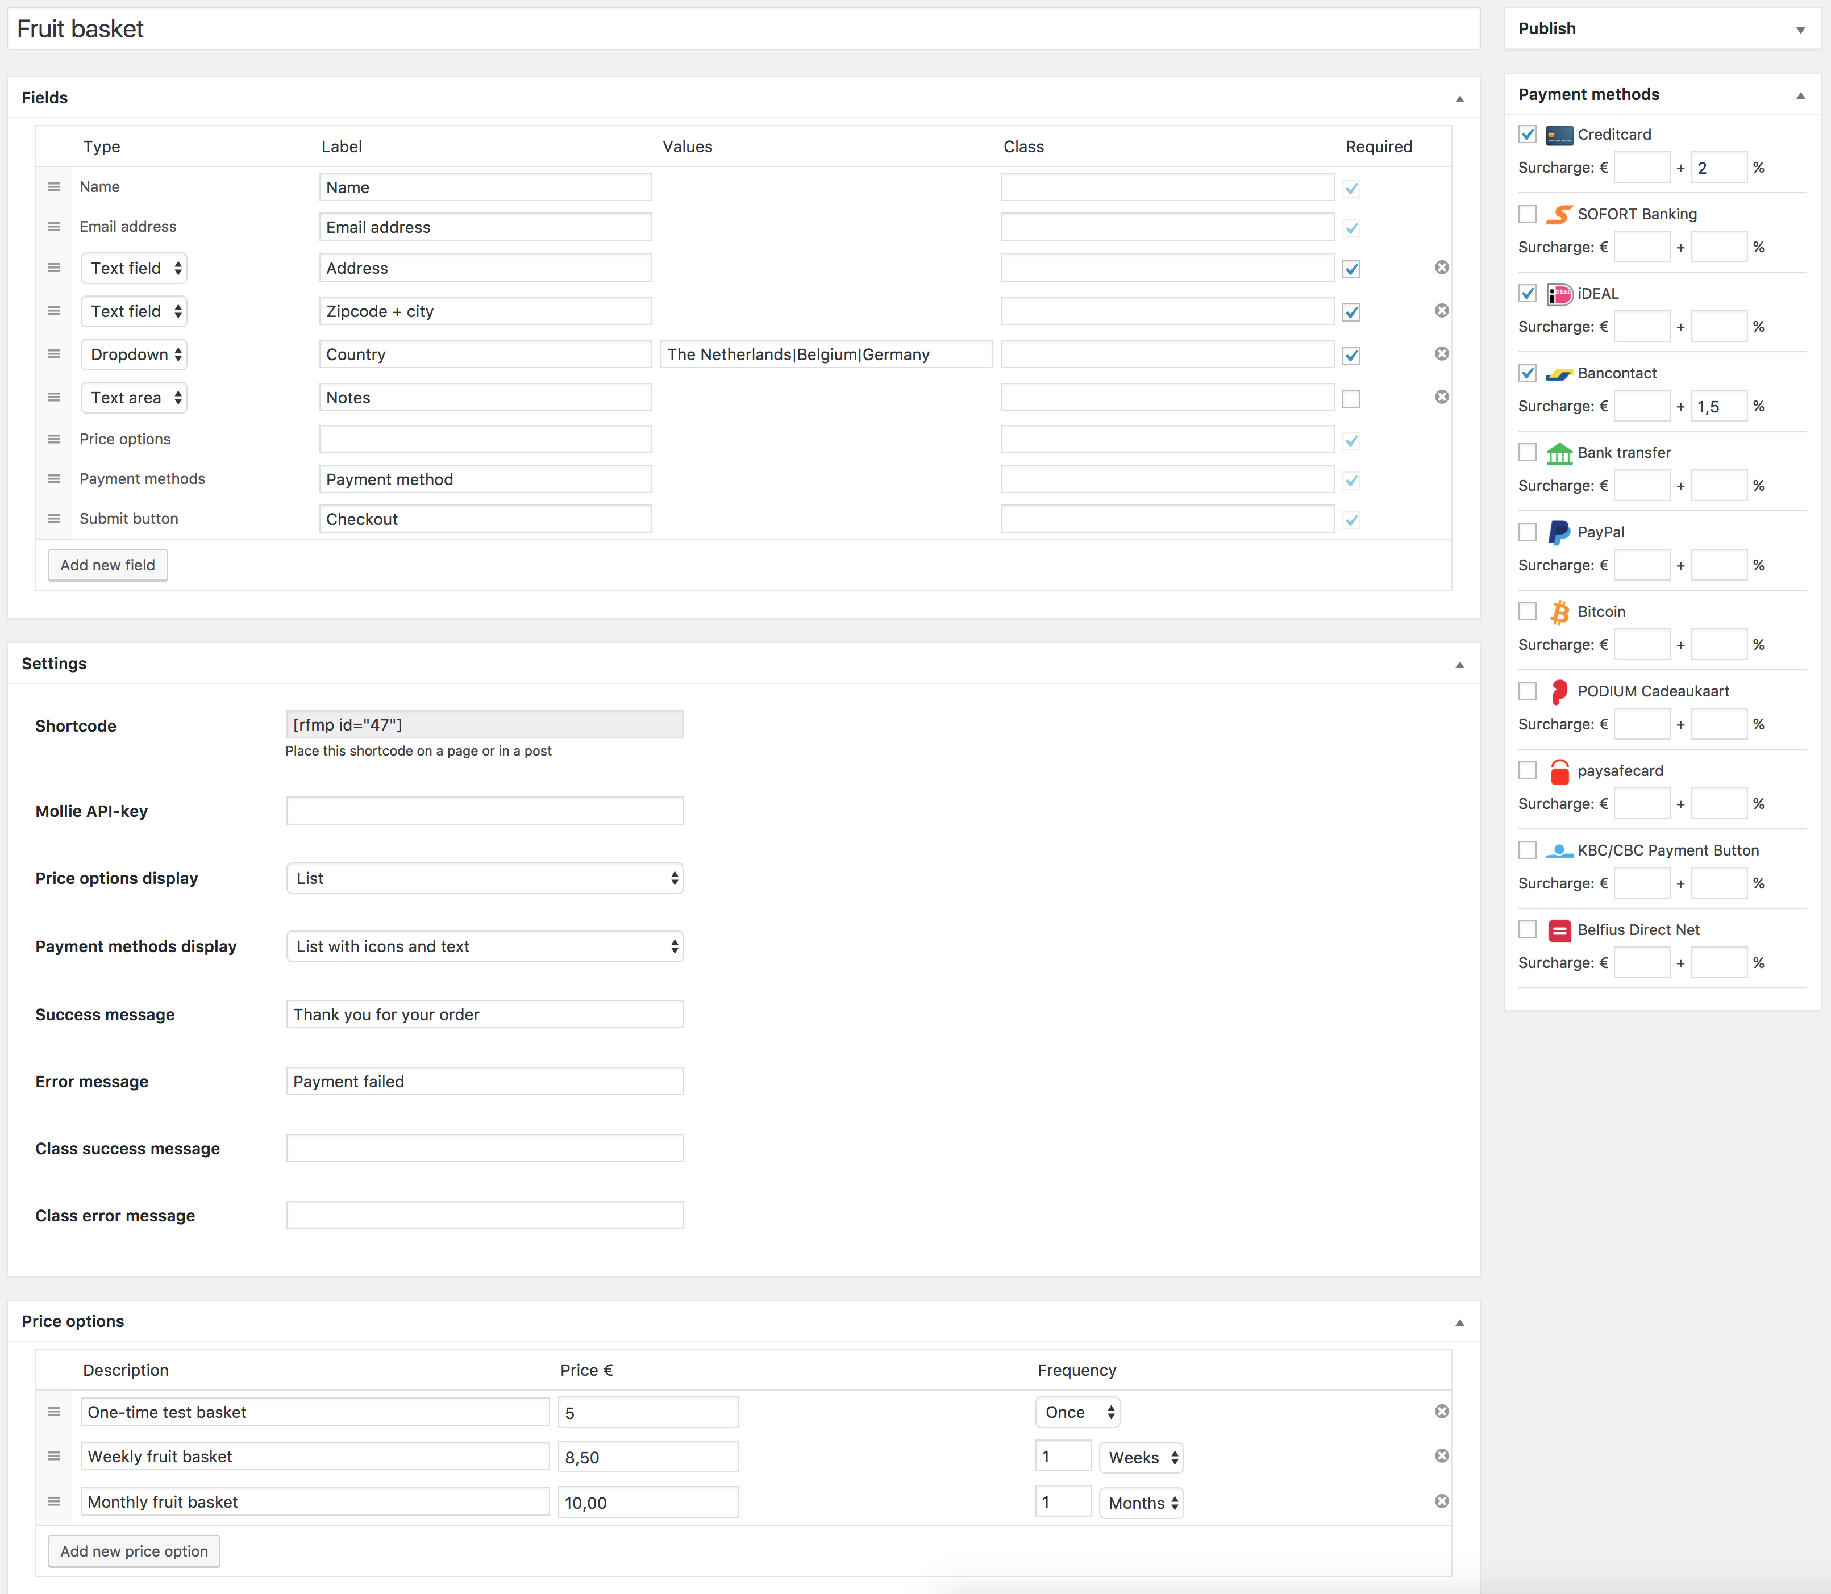Collapse the Settings panel
The width and height of the screenshot is (1831, 1594).
[x=1460, y=665]
